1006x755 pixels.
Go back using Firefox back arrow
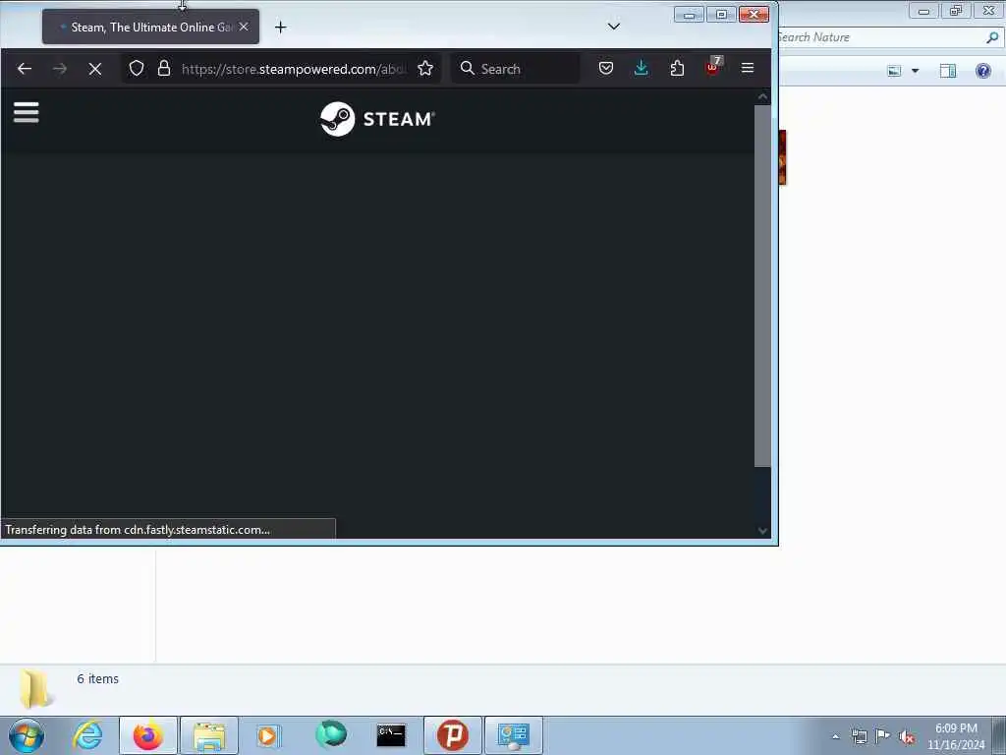click(25, 69)
